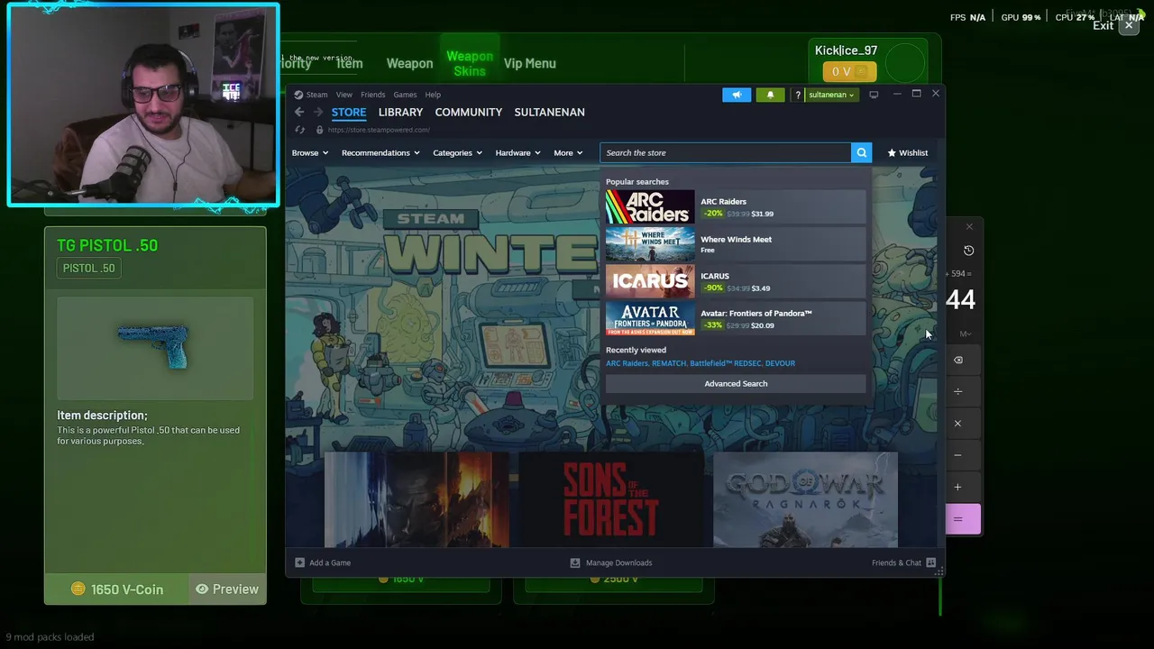Expand the Hardware dropdown
This screenshot has width=1154, height=649.
point(517,153)
